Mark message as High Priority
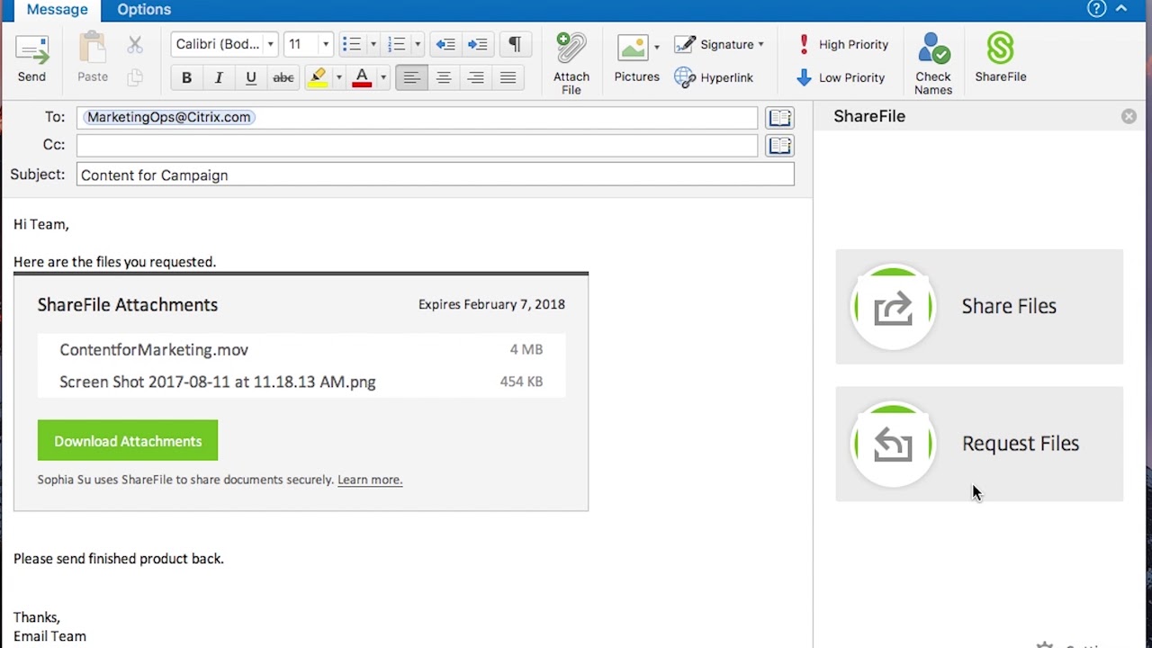1152x648 pixels. (842, 44)
